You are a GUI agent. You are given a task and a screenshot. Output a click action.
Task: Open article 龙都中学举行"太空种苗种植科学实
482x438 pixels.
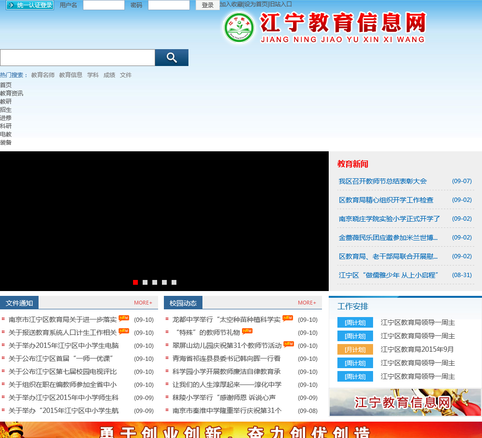click(227, 319)
